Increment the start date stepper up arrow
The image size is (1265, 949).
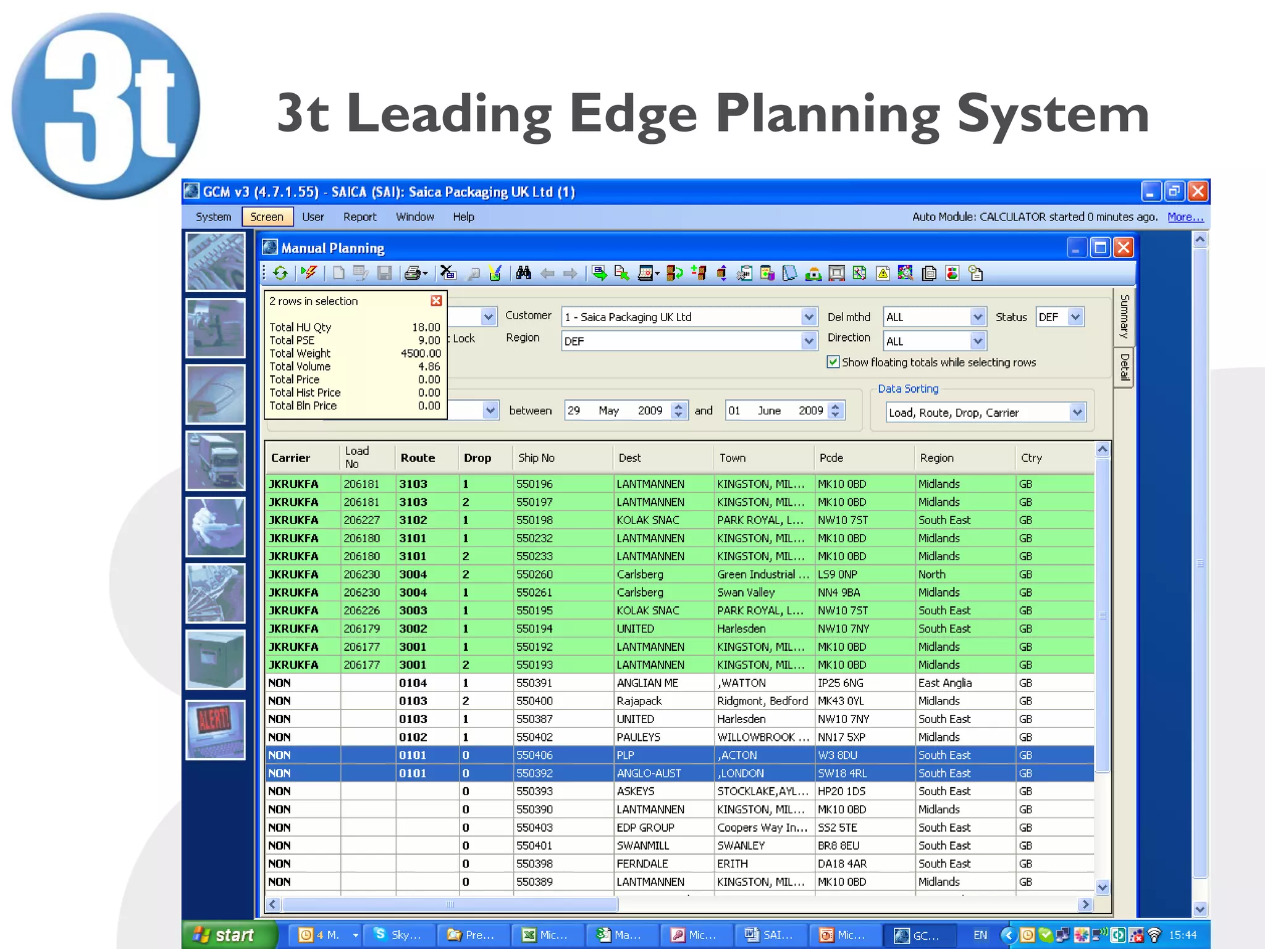679,406
